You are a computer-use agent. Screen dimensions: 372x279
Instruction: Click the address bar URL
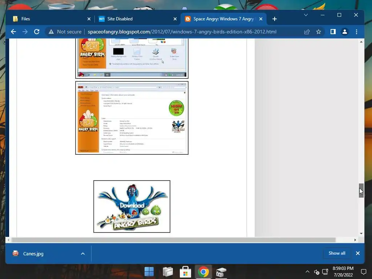point(182,32)
